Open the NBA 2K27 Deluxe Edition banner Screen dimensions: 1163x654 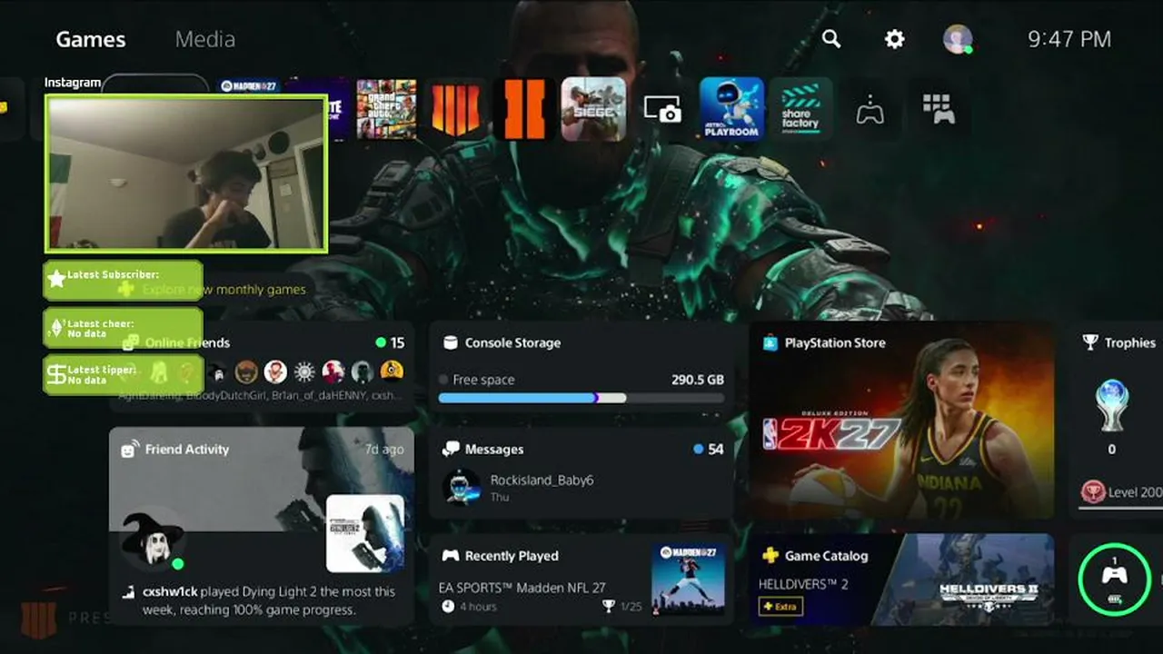[x=901, y=420]
